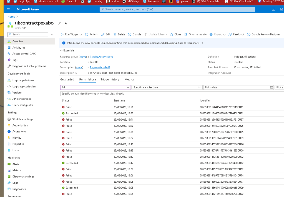Image resolution: width=284 pixels, height=197 pixels.
Task: Open Identity settings
Action: click(17, 138)
